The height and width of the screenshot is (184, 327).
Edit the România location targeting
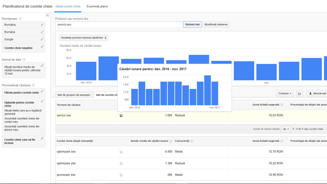click(x=42, y=25)
